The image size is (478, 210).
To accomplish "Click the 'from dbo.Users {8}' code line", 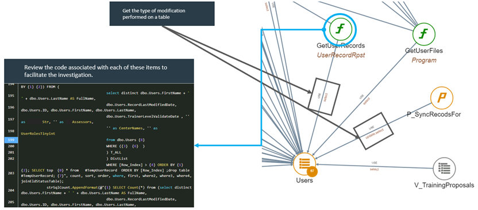I will 125,140.
